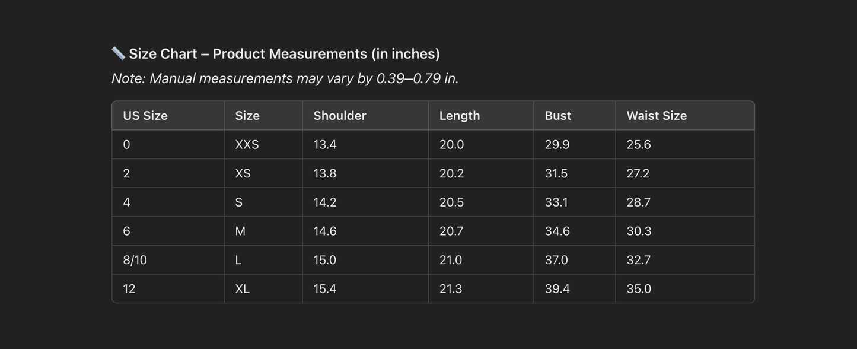The width and height of the screenshot is (857, 349).
Task: Select bust value 29.9 in the XXS row
Action: click(557, 145)
